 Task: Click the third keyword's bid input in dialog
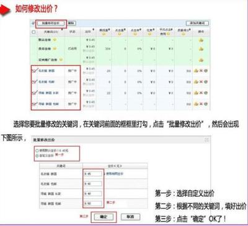pyautogui.click(x=93, y=194)
